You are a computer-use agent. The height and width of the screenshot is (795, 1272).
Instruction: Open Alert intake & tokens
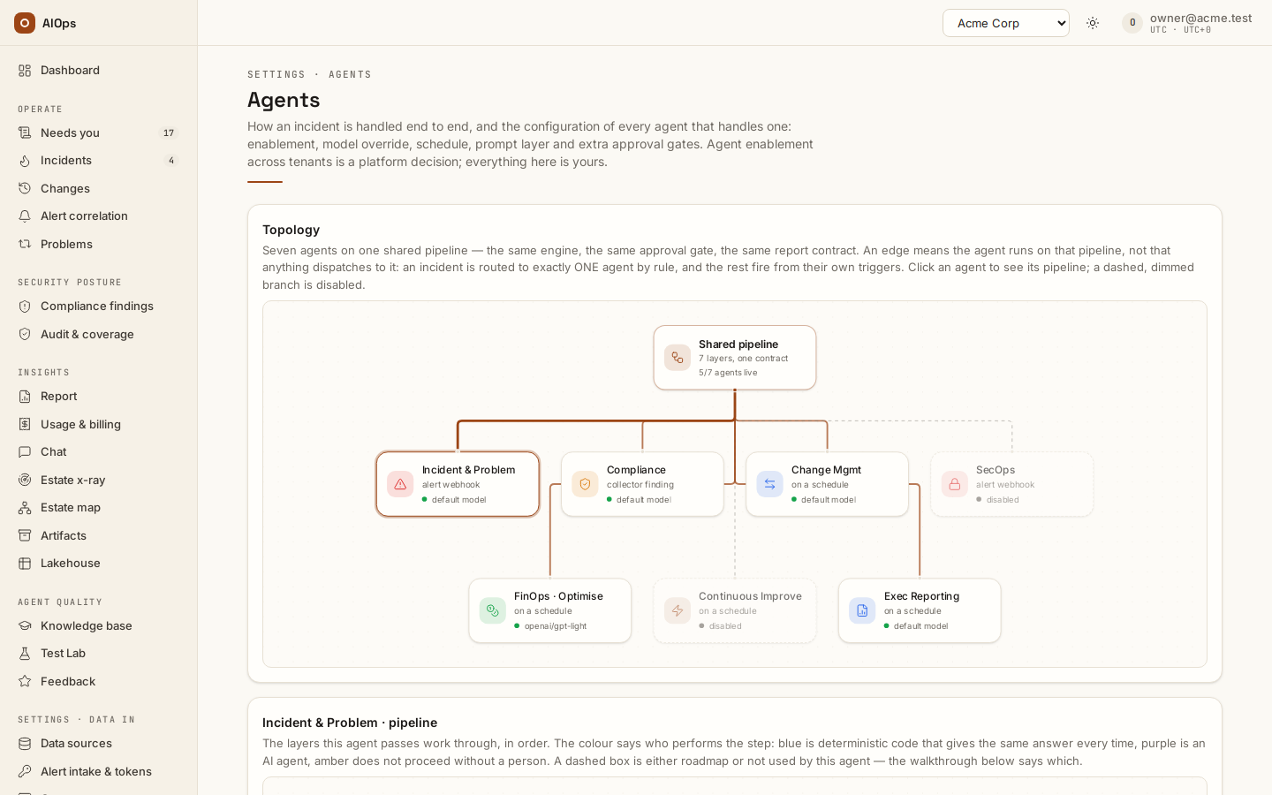coord(98,772)
